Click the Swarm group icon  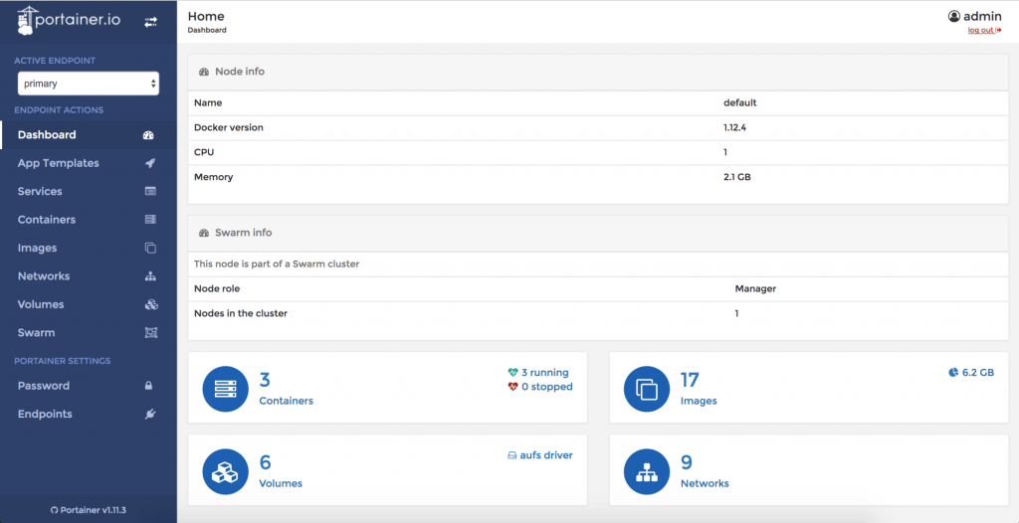point(150,333)
